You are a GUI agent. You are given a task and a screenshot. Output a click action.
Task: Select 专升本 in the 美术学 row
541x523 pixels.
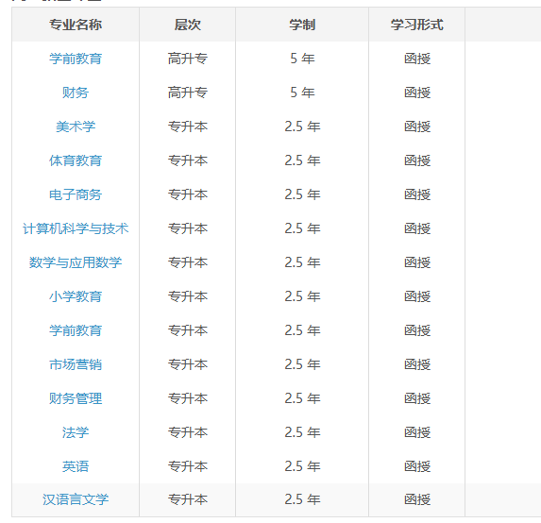187,127
